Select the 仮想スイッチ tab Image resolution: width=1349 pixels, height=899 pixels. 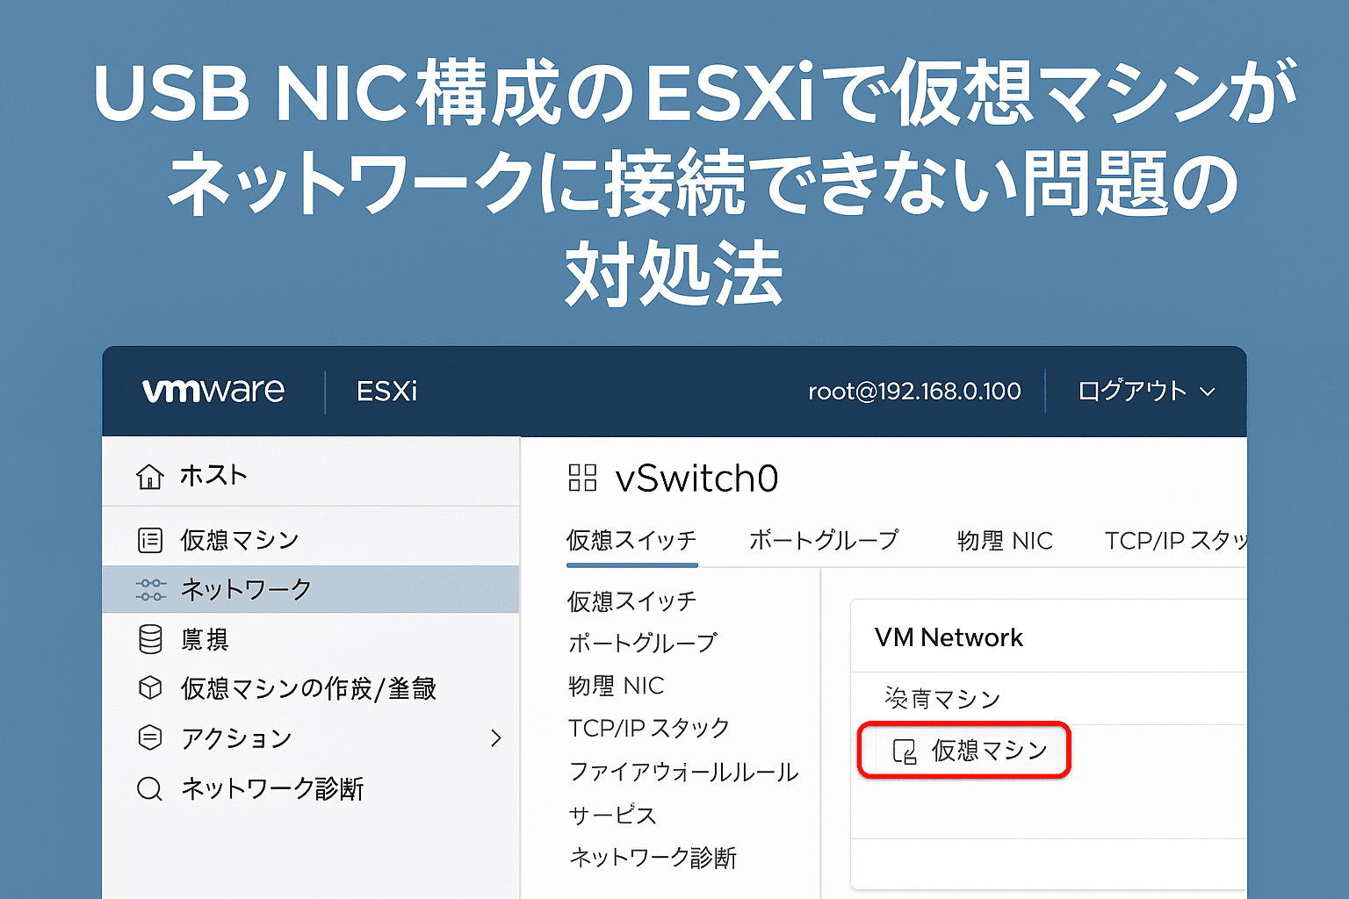click(x=631, y=540)
